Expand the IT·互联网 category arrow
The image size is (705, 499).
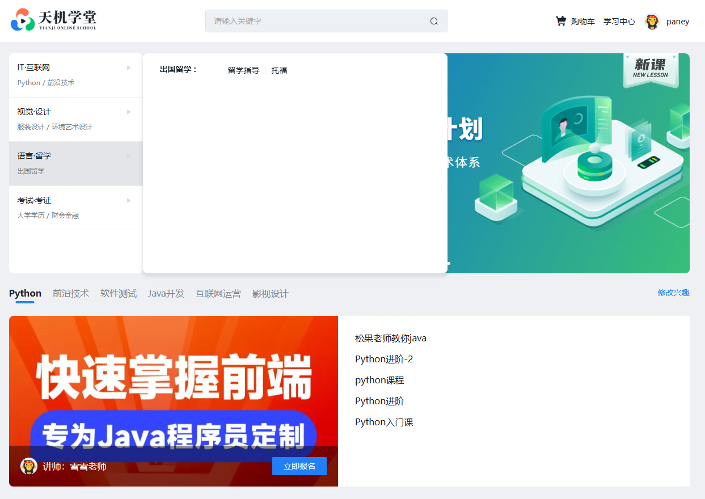129,67
